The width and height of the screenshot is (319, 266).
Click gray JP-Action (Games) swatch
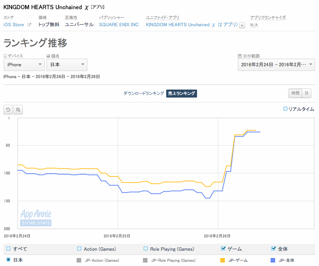[79, 260]
